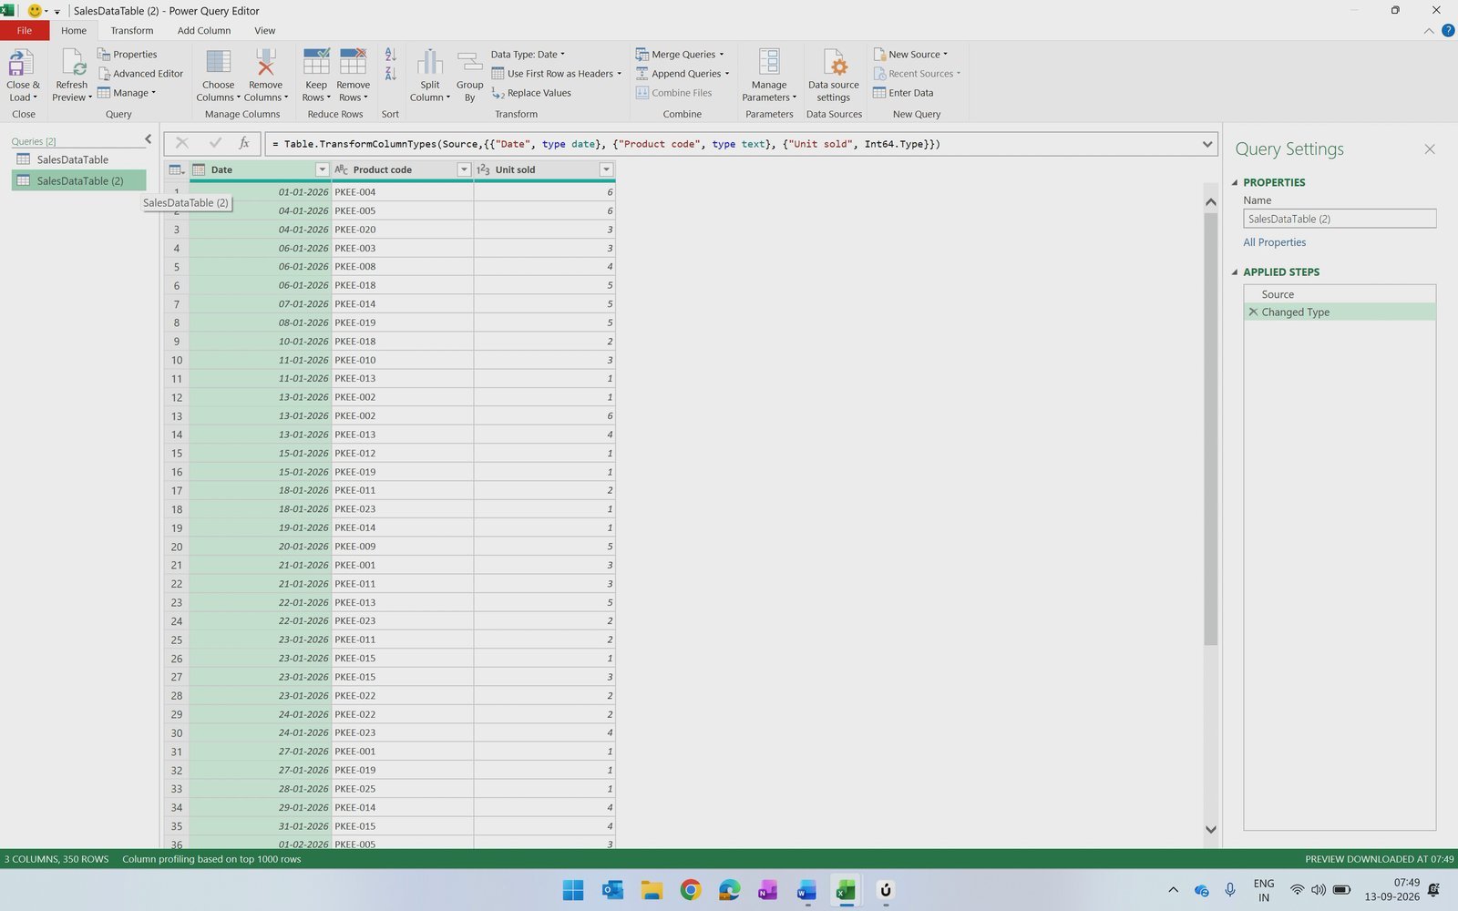The image size is (1458, 911).
Task: Open the Product code column filter dropdown
Action: (464, 170)
